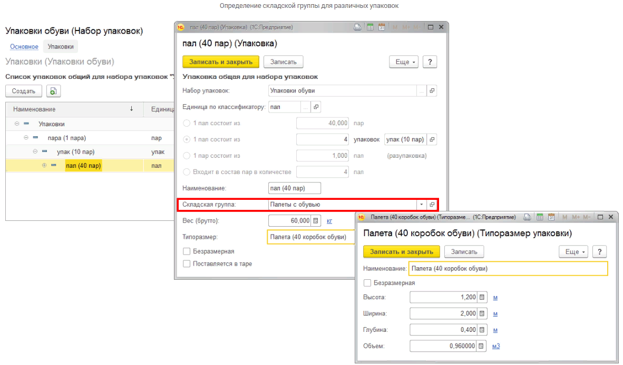The image size is (623, 365).
Task: Click the Ширина field in Типоразмер упаковки window
Action: [x=444, y=313]
